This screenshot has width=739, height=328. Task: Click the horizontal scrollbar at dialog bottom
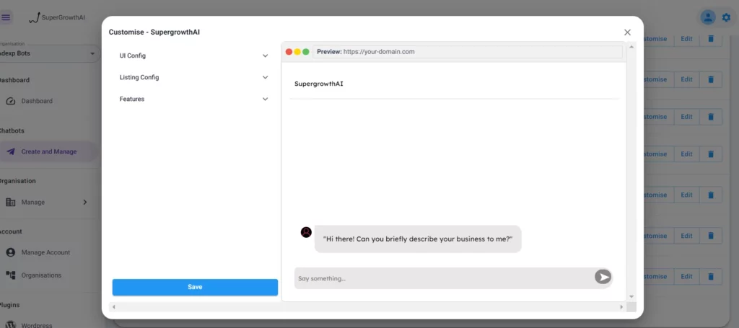[x=368, y=307]
